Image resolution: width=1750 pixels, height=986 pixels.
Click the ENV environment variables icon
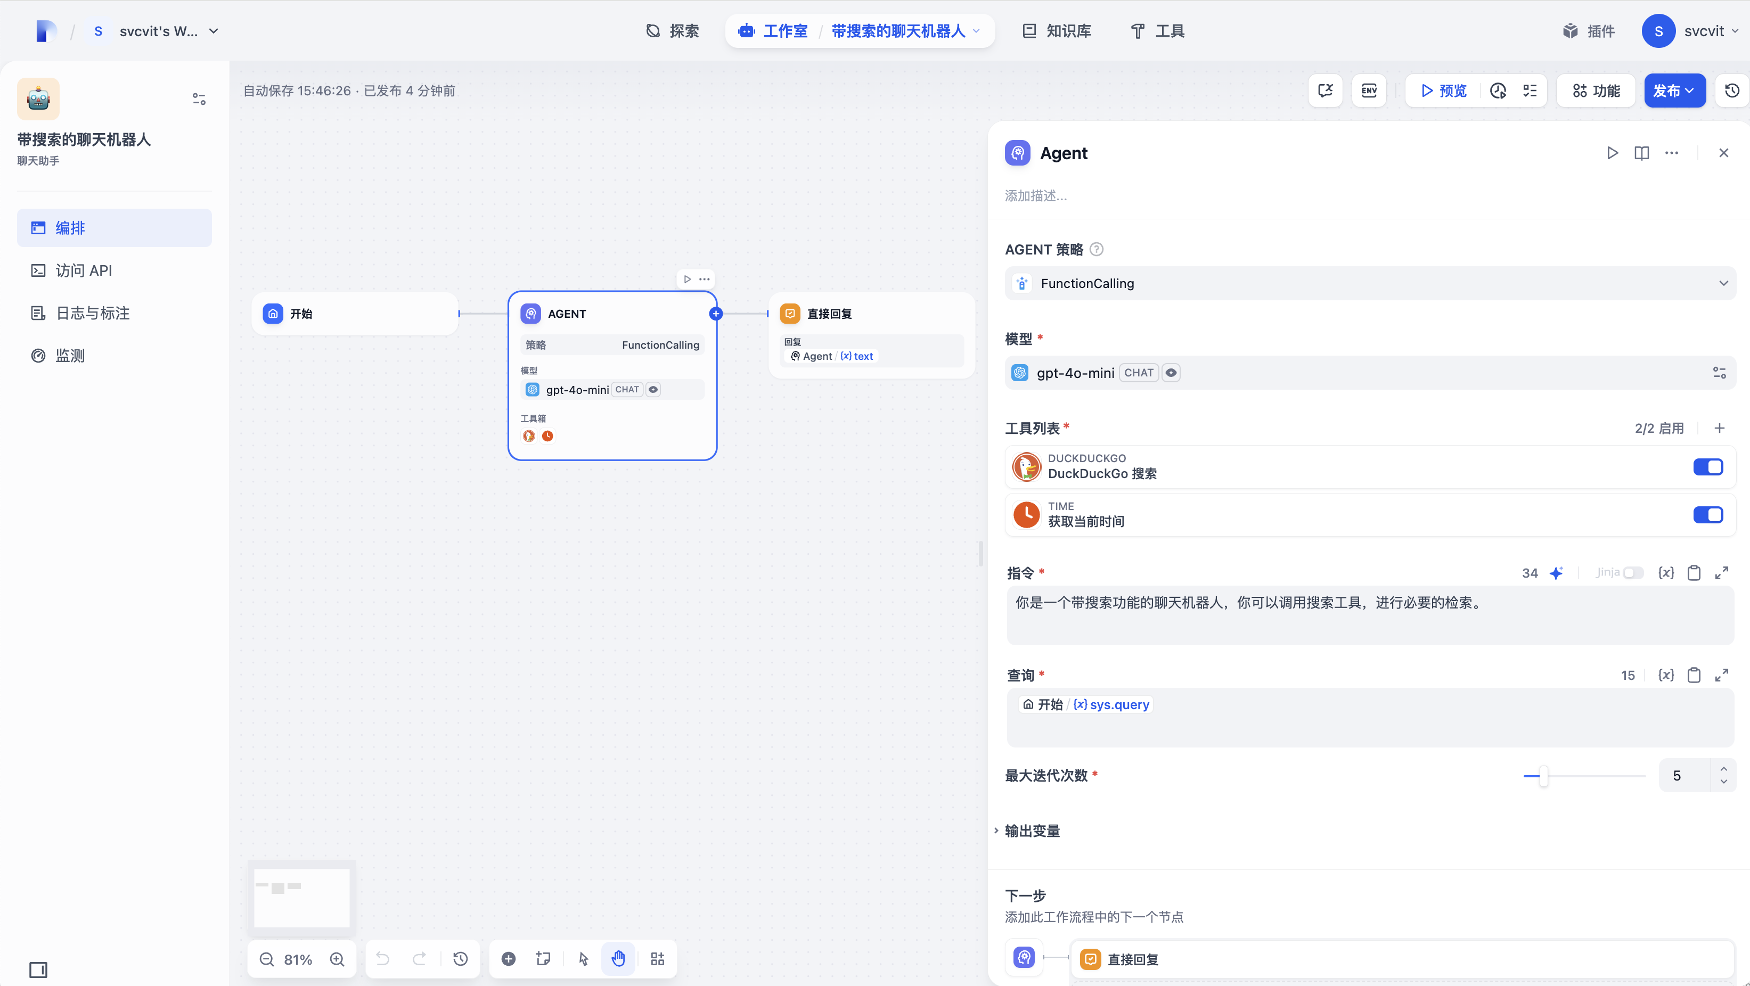pyautogui.click(x=1369, y=91)
